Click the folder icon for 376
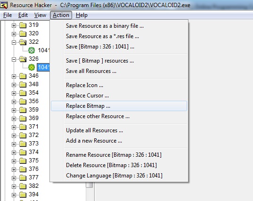Image resolution: width=253 pixels, height=201 pixels. (x=23, y=169)
